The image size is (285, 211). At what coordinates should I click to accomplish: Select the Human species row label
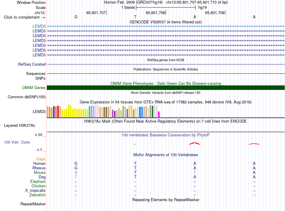click(39, 163)
